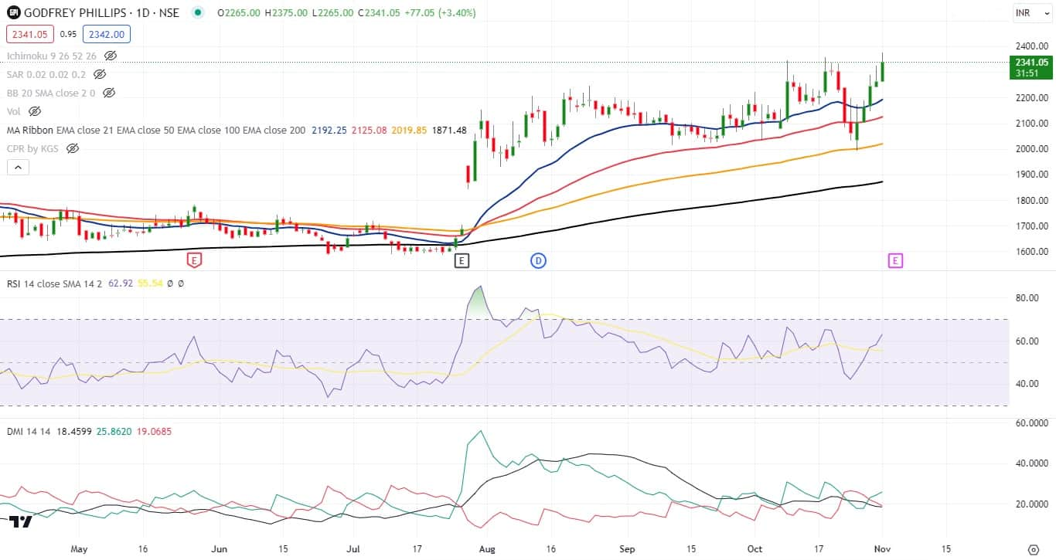1056x560 pixels.
Task: Click the red E earnings marker
Action: click(x=195, y=261)
